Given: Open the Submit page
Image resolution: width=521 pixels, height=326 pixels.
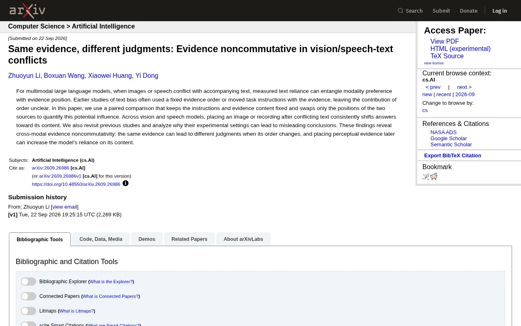Looking at the screenshot, I should (x=441, y=11).
